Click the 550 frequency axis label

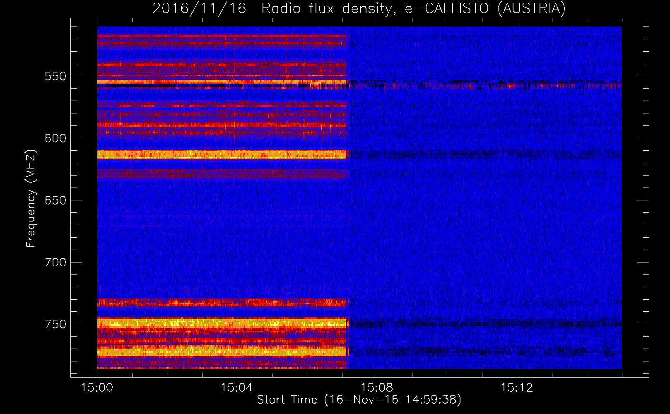click(x=55, y=77)
